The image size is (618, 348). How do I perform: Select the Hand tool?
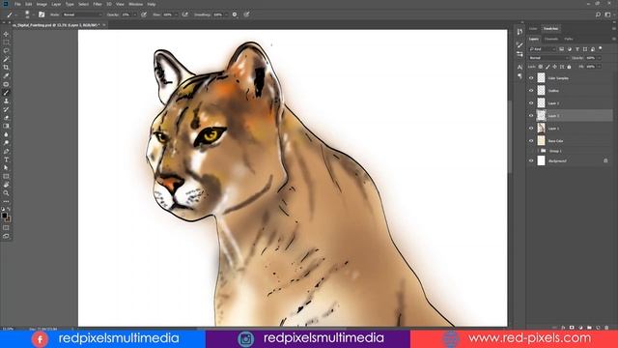coord(6,185)
